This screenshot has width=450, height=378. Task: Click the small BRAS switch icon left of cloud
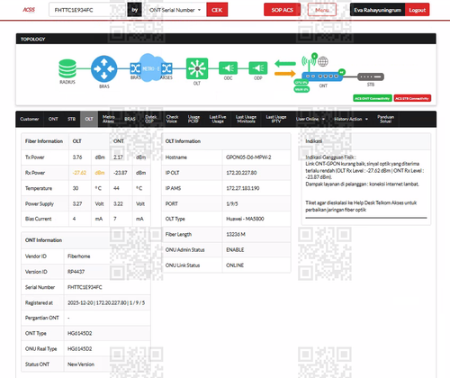coord(135,68)
